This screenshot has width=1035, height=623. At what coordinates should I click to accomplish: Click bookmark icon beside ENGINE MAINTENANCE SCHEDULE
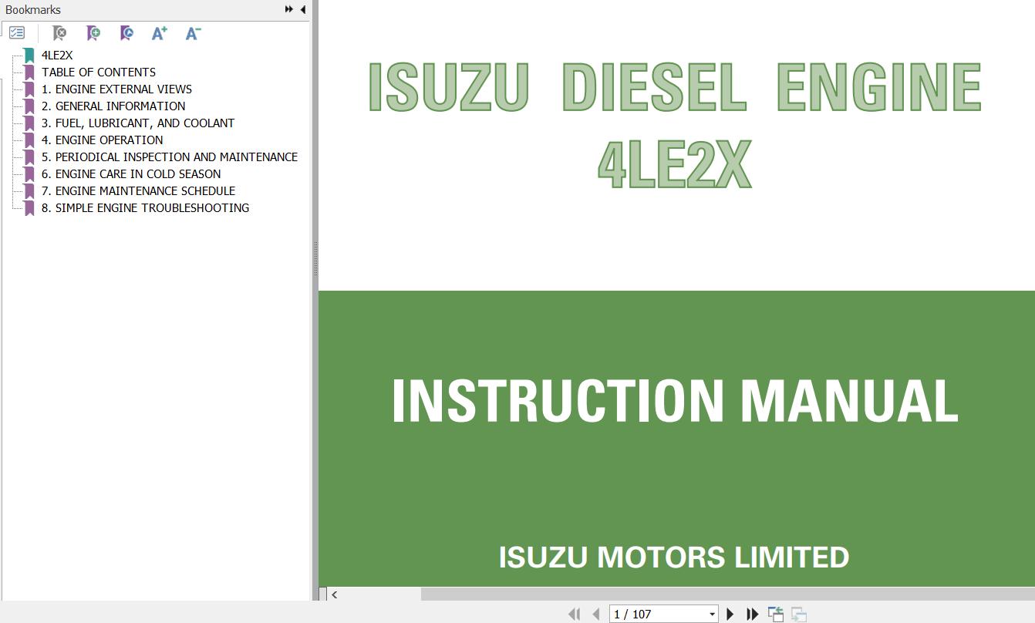coord(29,191)
